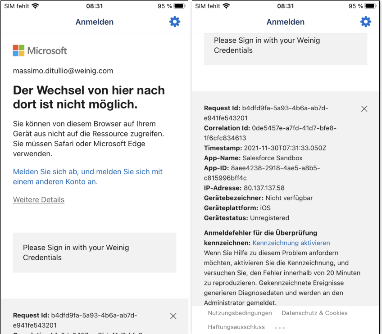Click 'Kennzeichnung aktivieren' link
Screen dimensions: 382x334
(291, 243)
